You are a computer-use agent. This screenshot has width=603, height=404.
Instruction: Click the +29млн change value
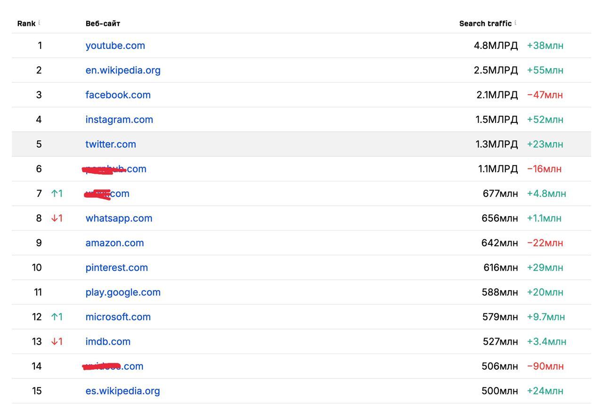(545, 267)
